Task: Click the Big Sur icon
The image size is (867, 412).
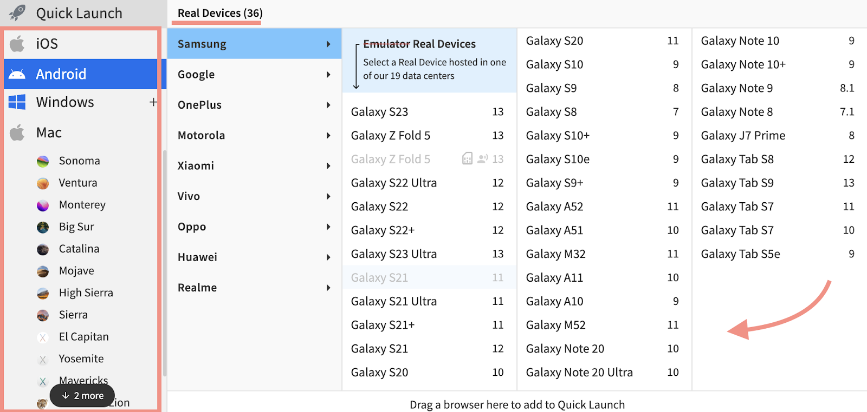Action: click(43, 227)
